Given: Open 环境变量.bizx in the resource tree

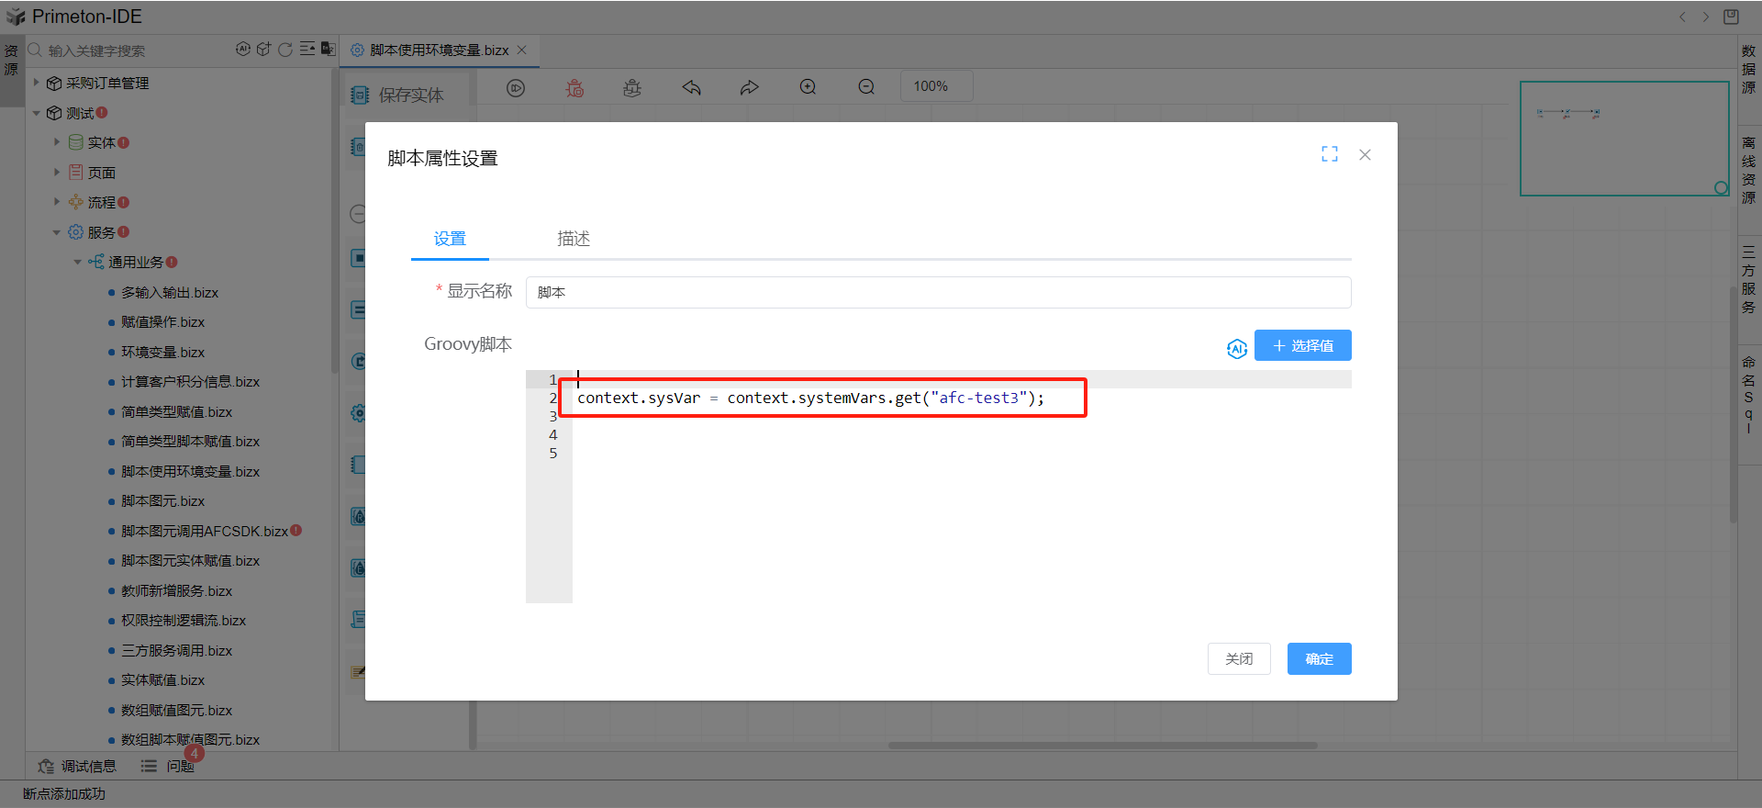Looking at the screenshot, I should 162,352.
